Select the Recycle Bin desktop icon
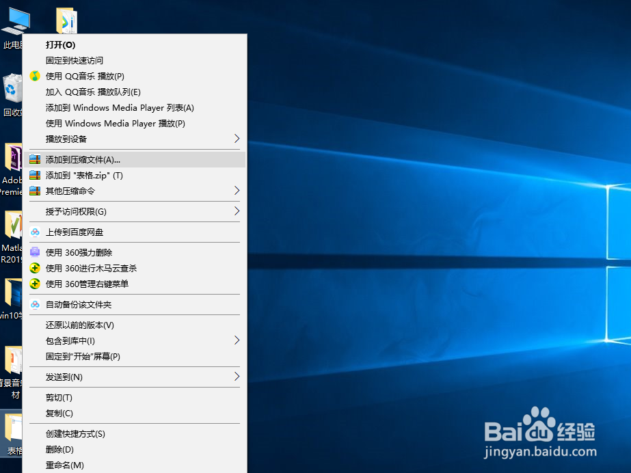Screen dimensions: 631x473 (12, 95)
